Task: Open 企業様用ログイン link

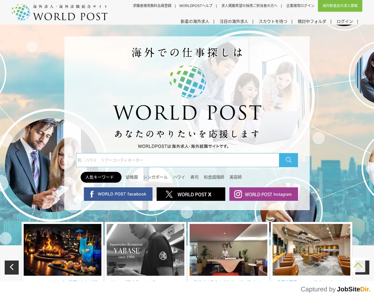Action: 300,6
